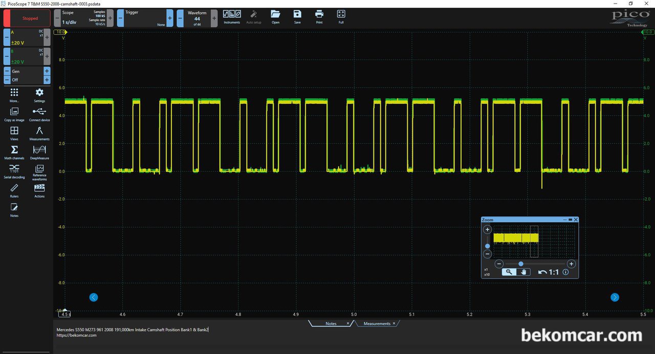Expand channel A options with plus
Viewport: 655px width, 354px height.
point(47,37)
